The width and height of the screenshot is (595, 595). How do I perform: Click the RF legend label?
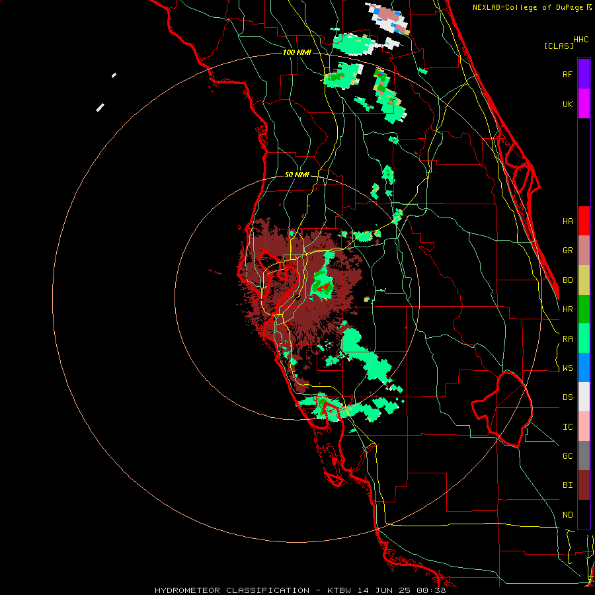tap(567, 75)
